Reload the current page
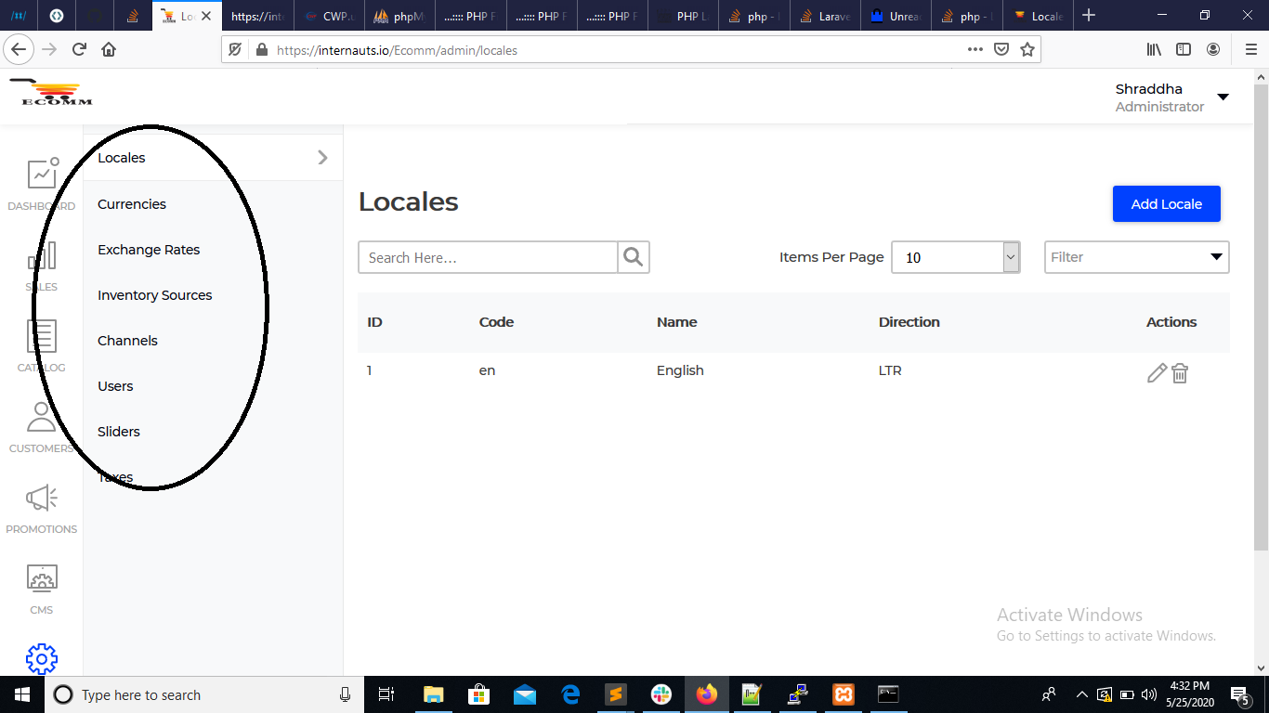 tap(80, 49)
